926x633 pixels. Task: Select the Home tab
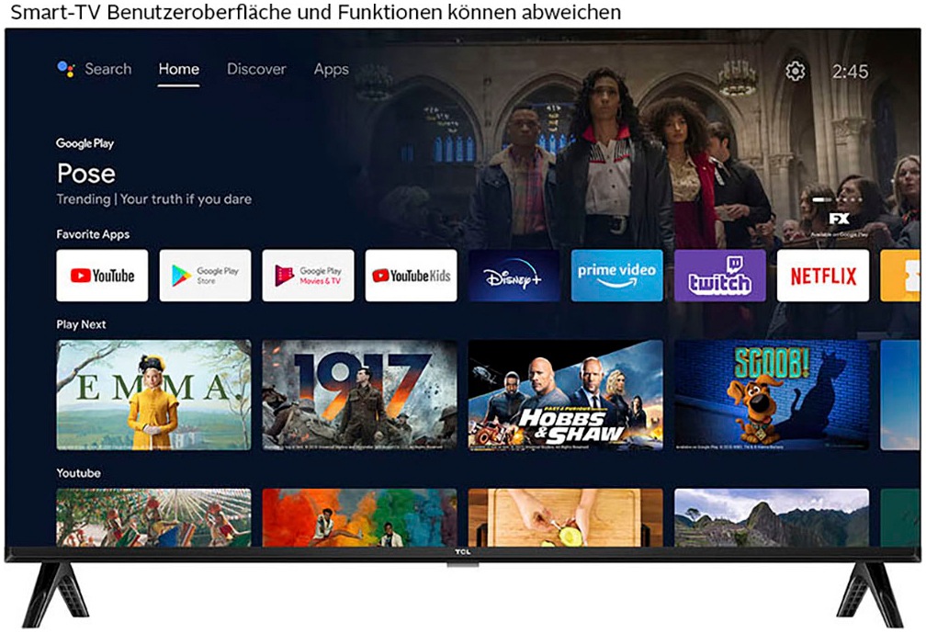pos(178,69)
